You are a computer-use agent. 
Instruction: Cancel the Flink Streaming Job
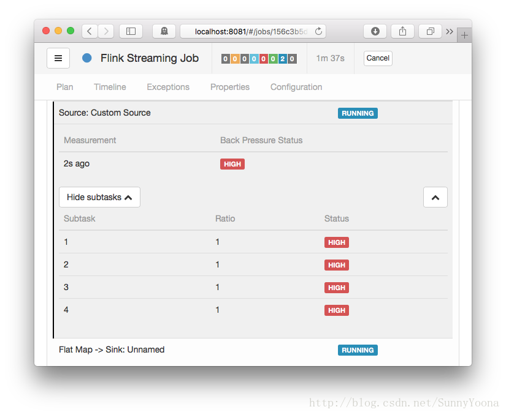pos(378,58)
